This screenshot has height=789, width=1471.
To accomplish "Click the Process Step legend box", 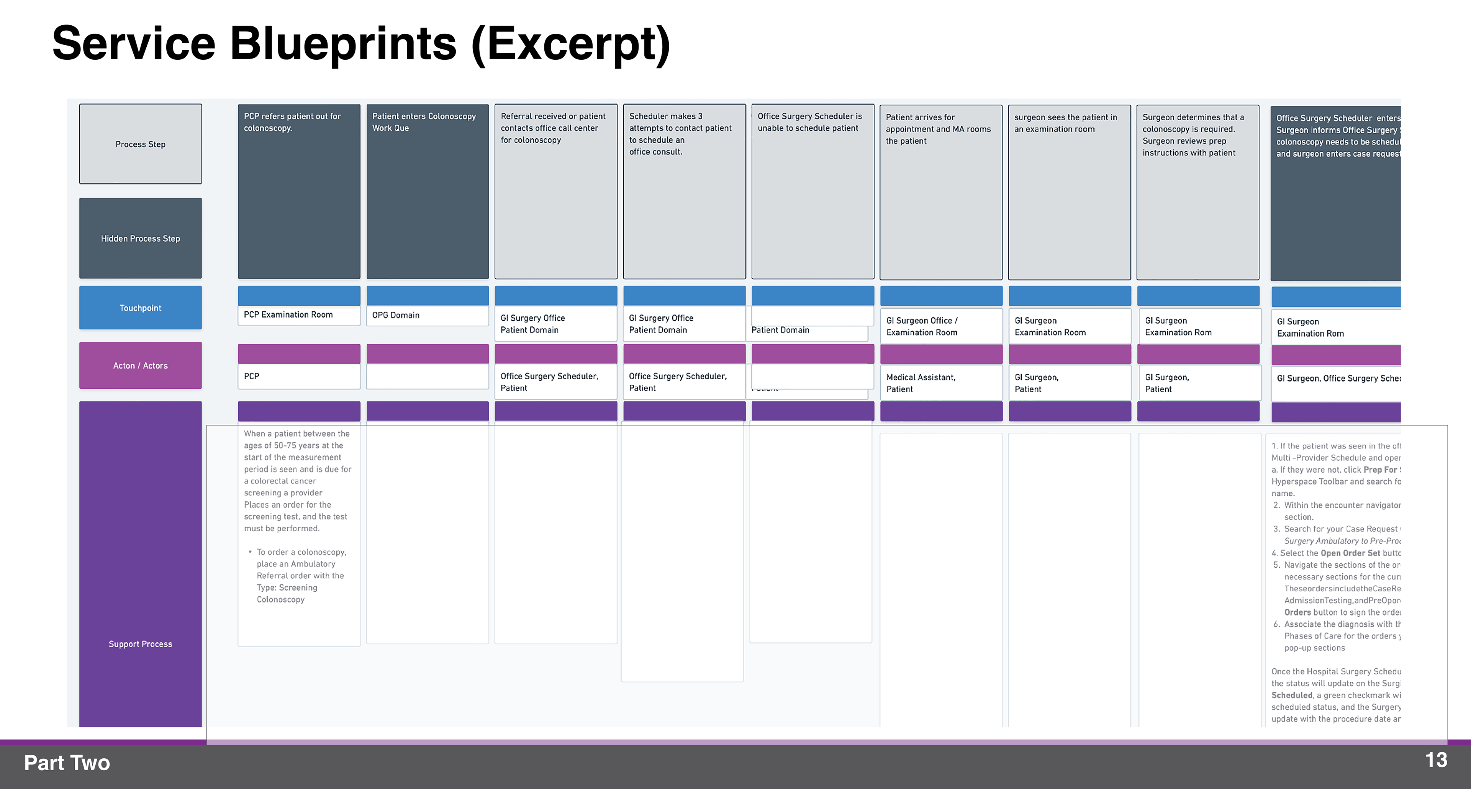I will (140, 144).
